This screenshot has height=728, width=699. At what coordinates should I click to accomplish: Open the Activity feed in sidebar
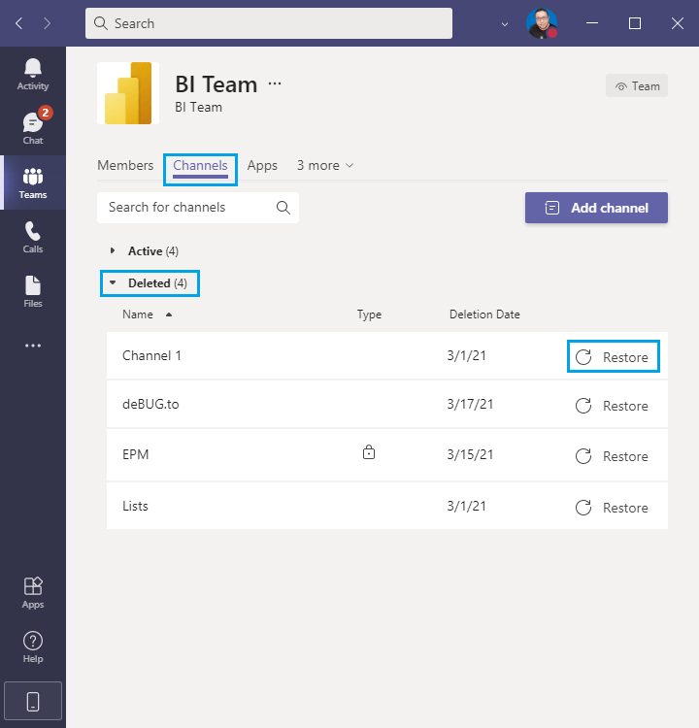[33, 74]
